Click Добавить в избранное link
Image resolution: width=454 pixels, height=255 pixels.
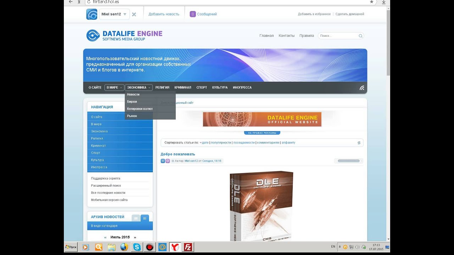(x=314, y=14)
